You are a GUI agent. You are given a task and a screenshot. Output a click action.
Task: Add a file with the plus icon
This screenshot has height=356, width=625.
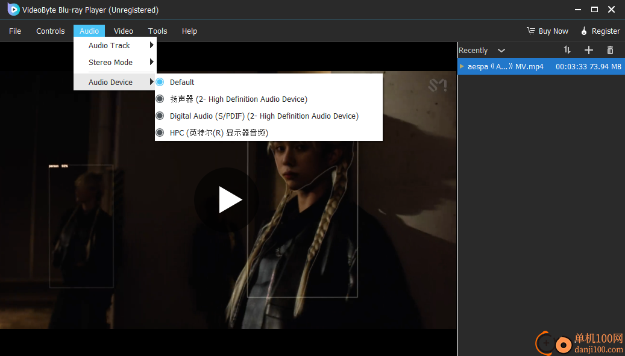pos(589,50)
